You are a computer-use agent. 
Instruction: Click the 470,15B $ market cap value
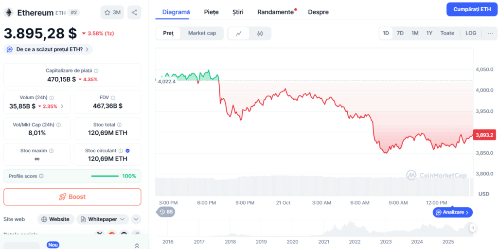(62, 79)
